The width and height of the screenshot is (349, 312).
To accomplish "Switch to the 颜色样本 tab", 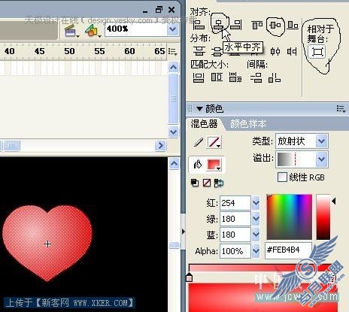I will click(x=248, y=124).
